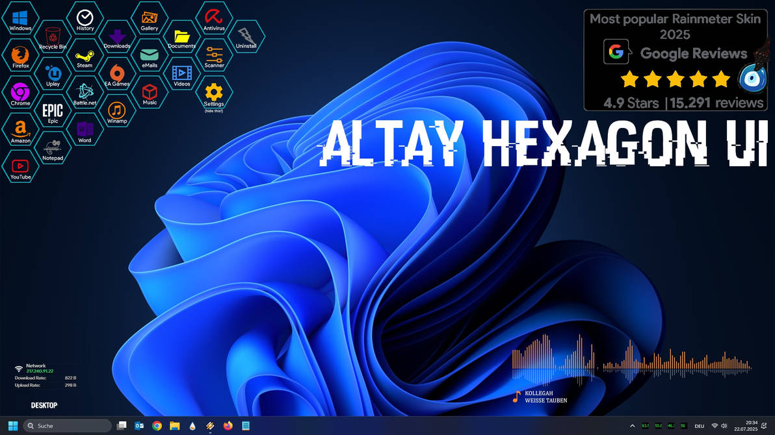Select the Uninstall lightning hexagon
The width and height of the screenshot is (775, 435).
point(246,34)
